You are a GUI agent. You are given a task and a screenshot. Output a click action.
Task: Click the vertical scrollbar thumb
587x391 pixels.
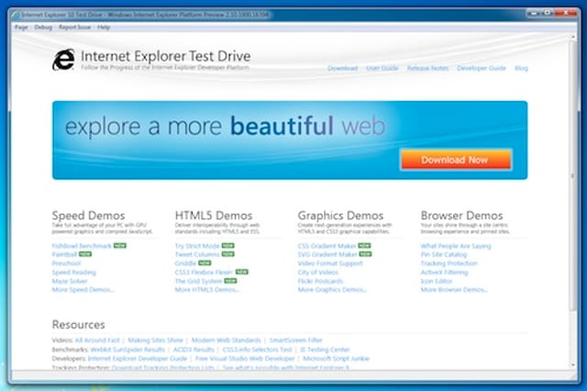point(572,175)
